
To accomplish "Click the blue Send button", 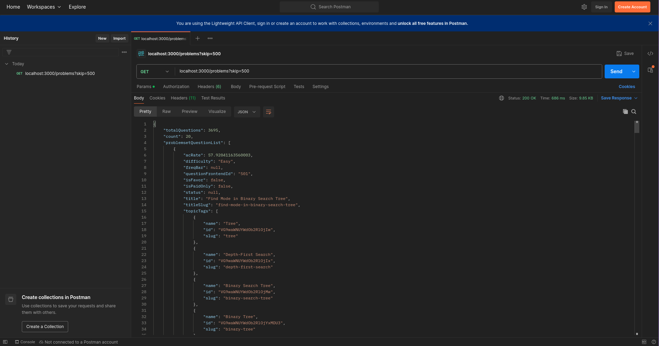I will (616, 71).
